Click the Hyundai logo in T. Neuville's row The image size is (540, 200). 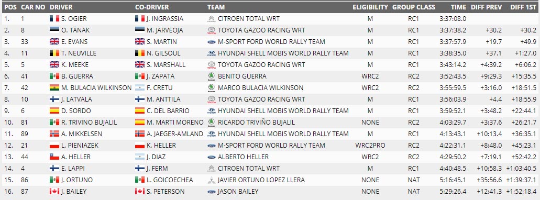coord(212,53)
